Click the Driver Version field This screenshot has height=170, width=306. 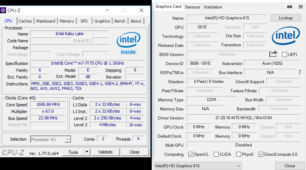pyautogui.click(x=243, y=118)
